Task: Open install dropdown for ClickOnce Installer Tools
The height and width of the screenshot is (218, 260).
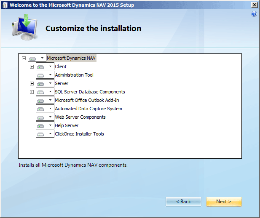Action: [45, 134]
